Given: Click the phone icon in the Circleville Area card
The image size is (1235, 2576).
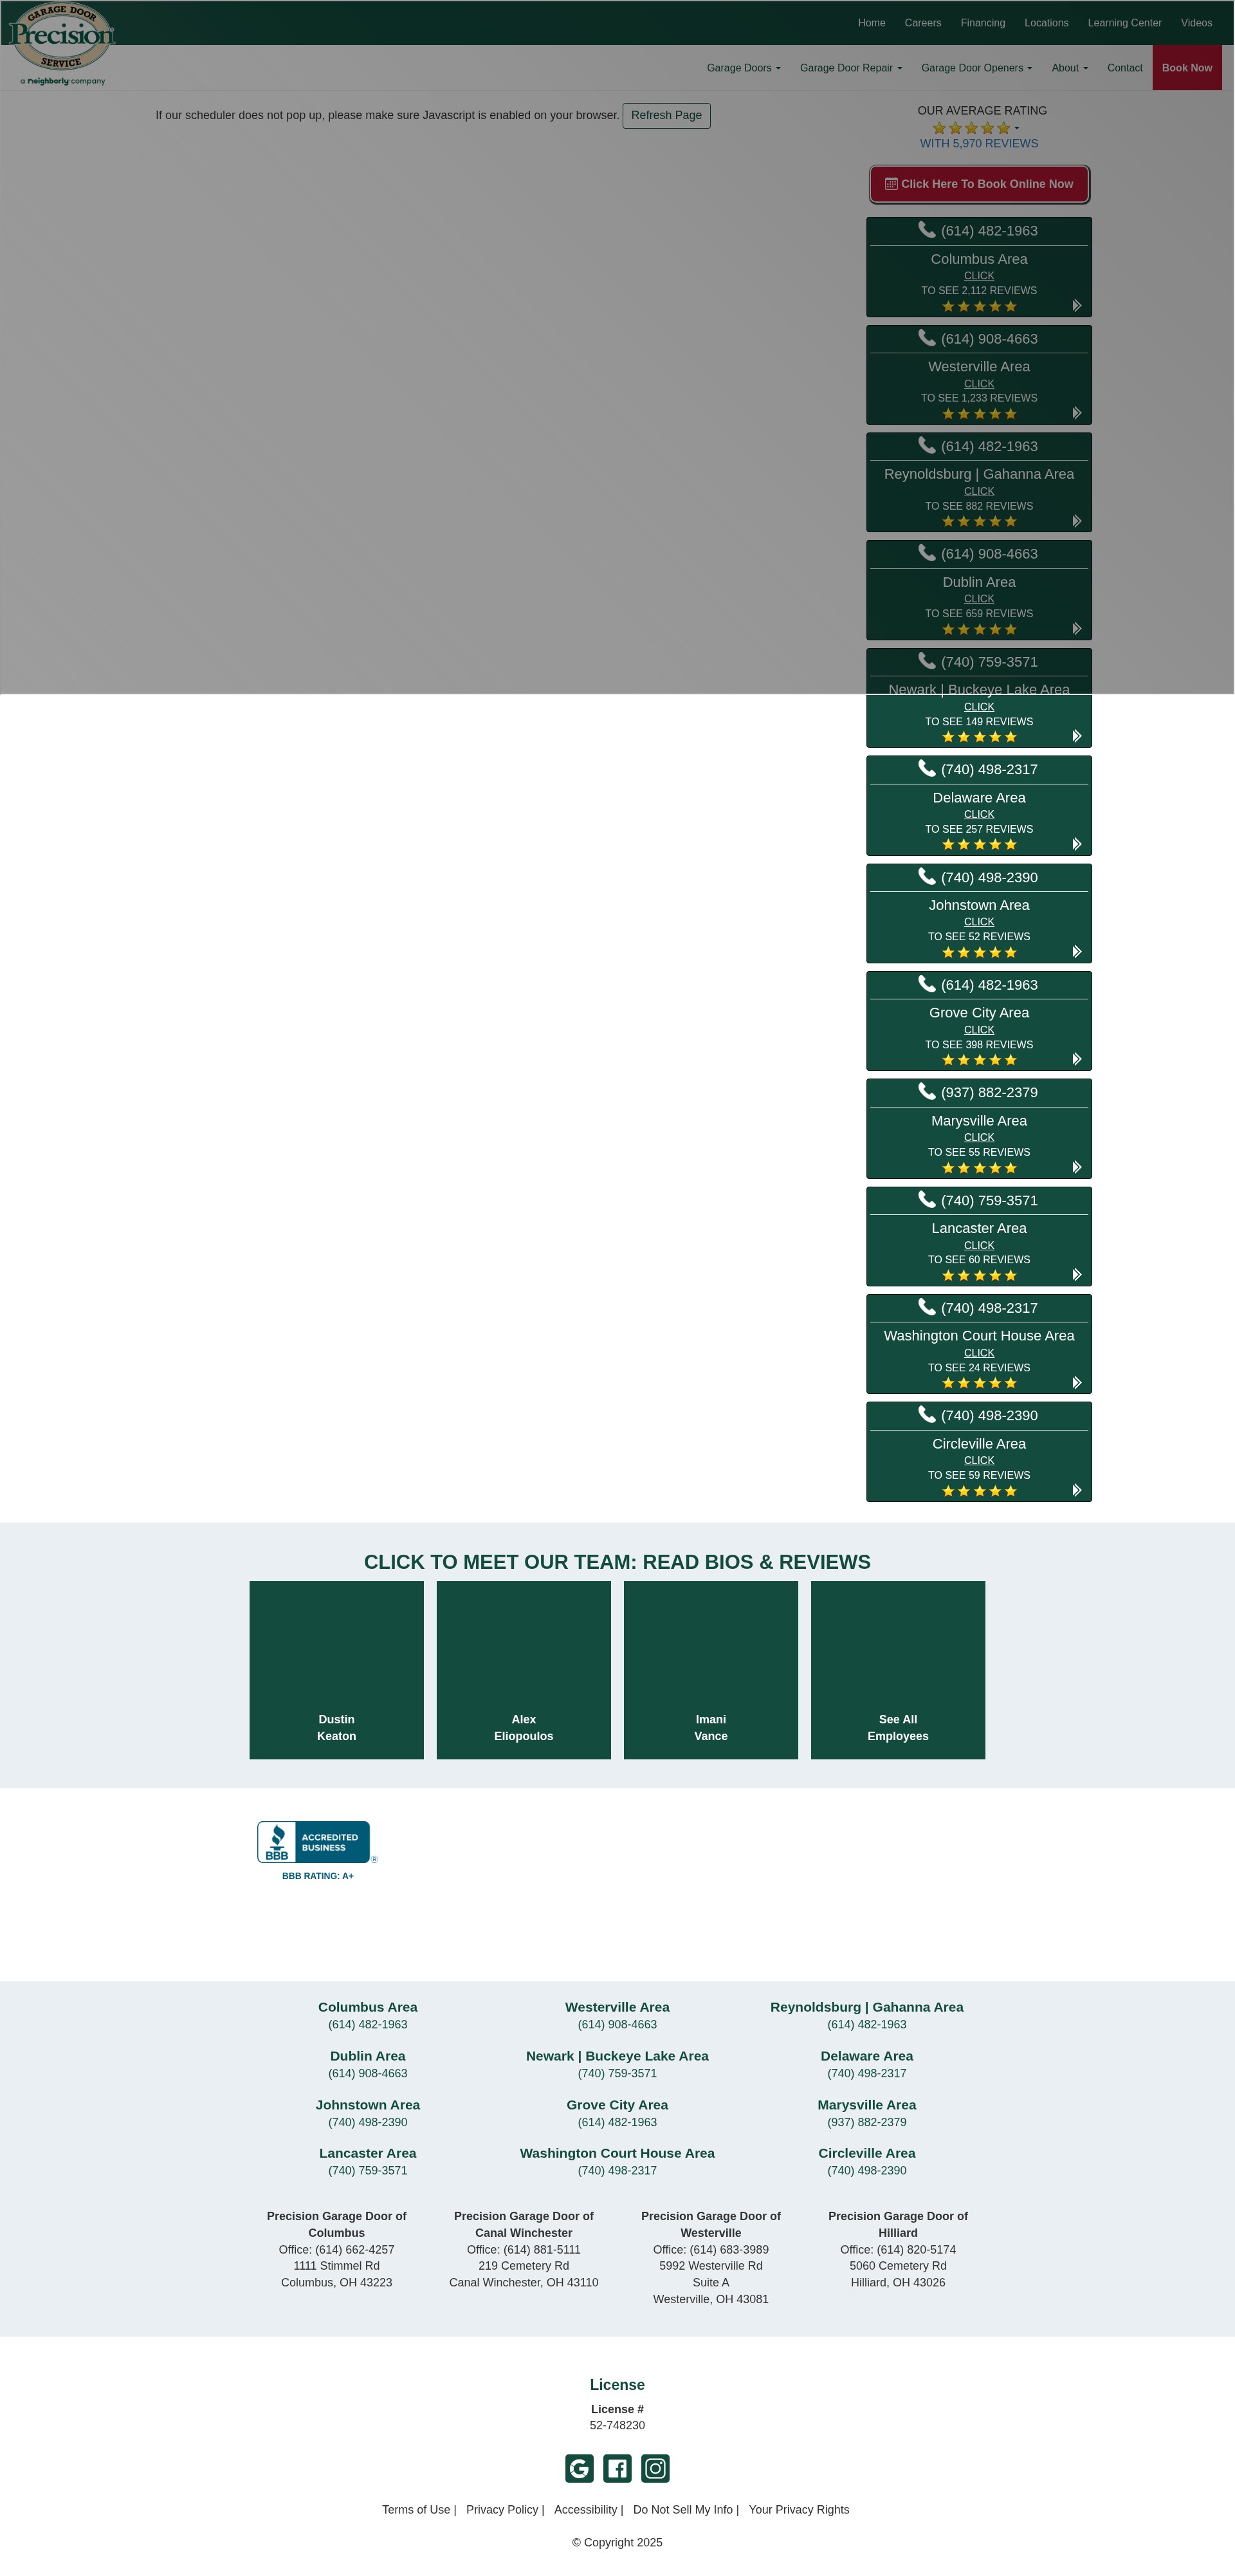Looking at the screenshot, I should [926, 1414].
